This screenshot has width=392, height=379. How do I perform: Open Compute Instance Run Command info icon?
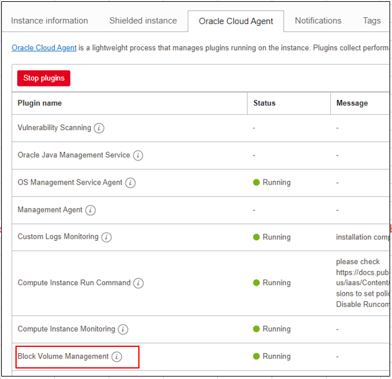[138, 283]
